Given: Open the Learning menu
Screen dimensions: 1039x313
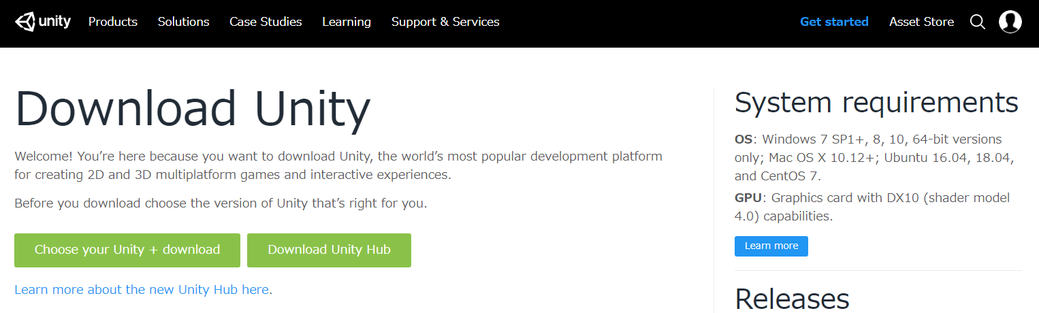Looking at the screenshot, I should coord(347,22).
